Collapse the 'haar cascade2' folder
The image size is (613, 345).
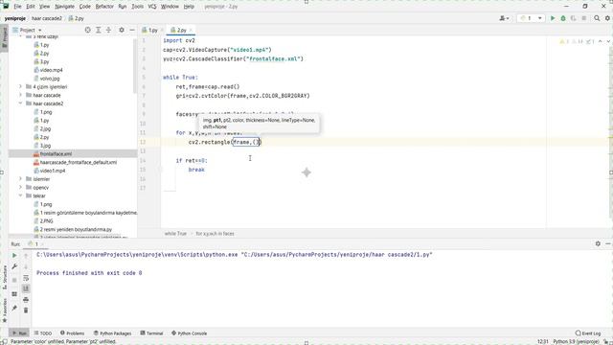[x=20, y=103]
